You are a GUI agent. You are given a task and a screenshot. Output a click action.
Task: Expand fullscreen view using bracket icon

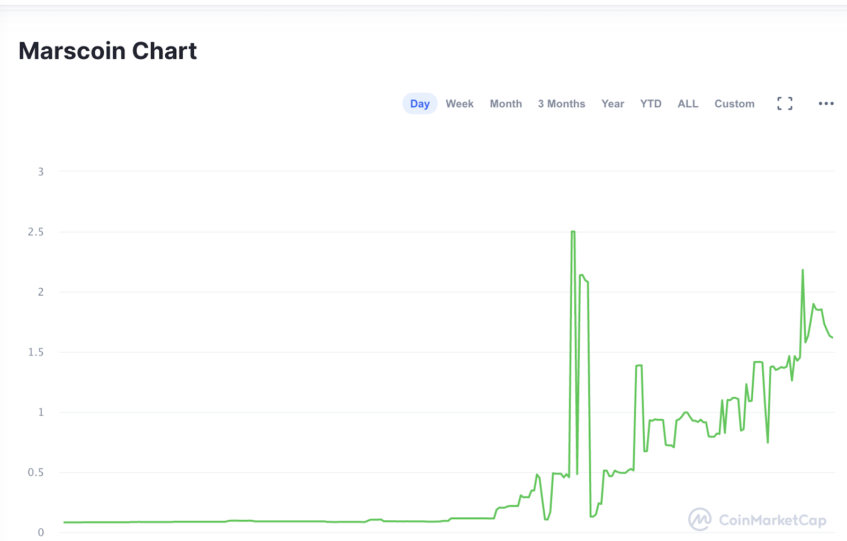click(785, 104)
